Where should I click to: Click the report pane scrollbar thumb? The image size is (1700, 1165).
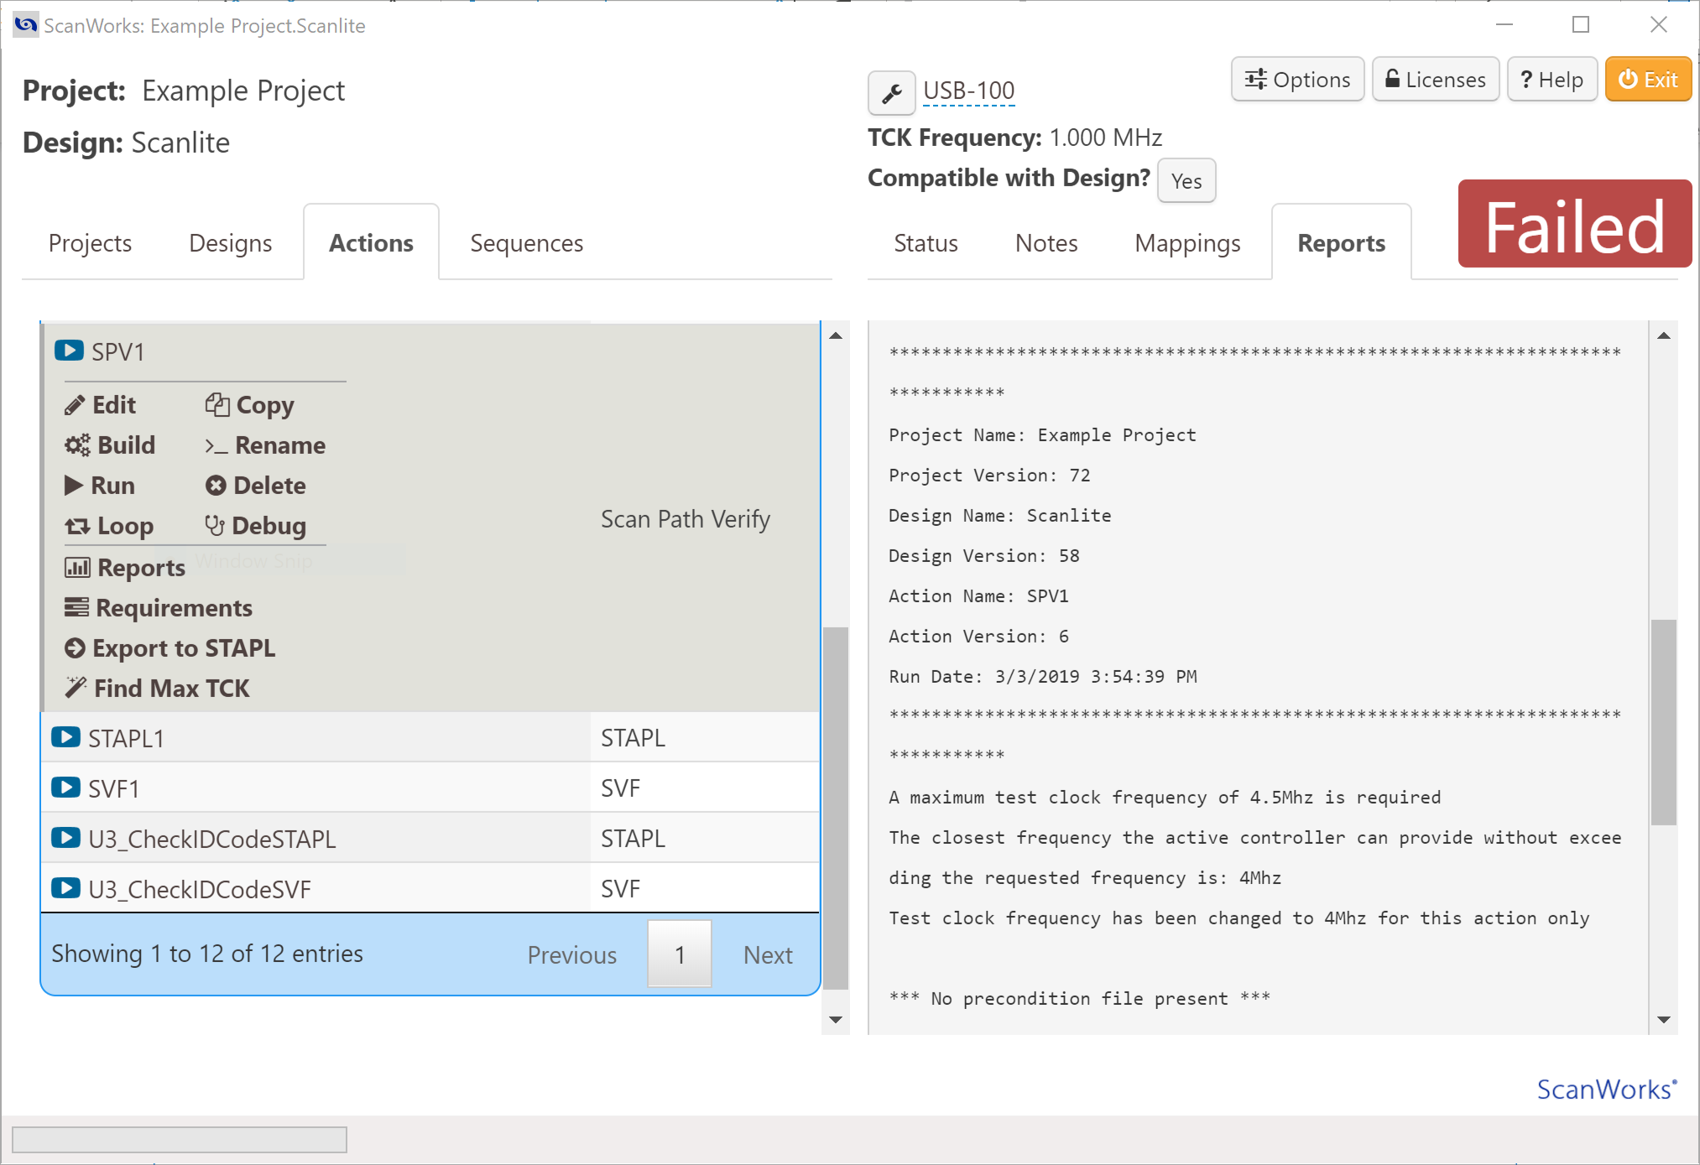click(x=1664, y=722)
